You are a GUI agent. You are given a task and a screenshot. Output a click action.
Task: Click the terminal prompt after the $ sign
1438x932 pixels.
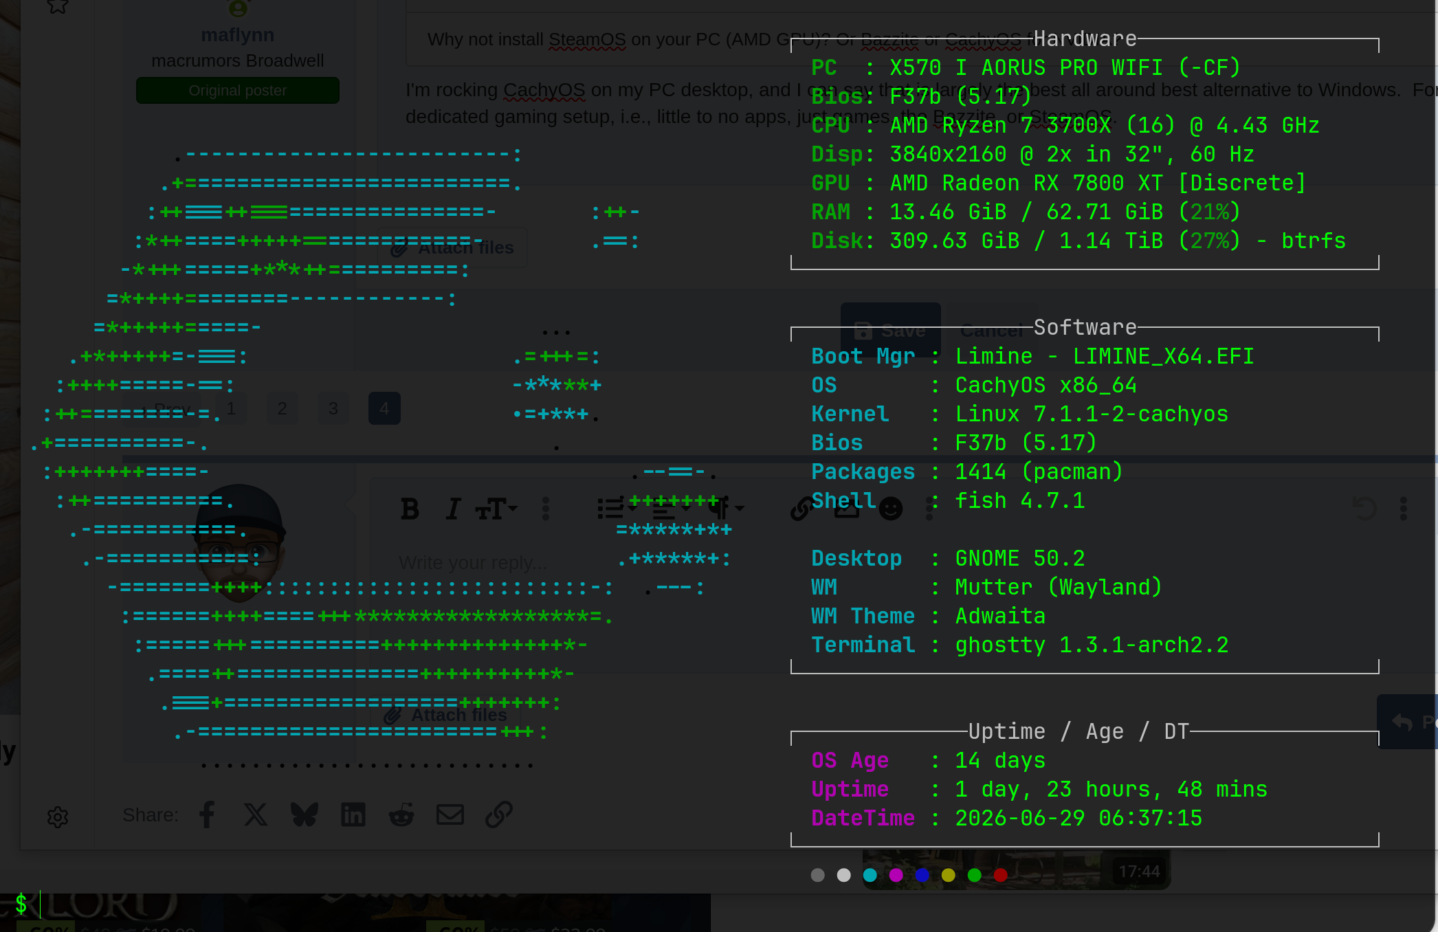(x=41, y=905)
